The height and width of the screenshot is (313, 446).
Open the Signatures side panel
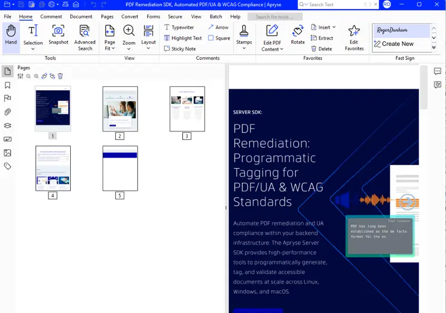pyautogui.click(x=8, y=139)
